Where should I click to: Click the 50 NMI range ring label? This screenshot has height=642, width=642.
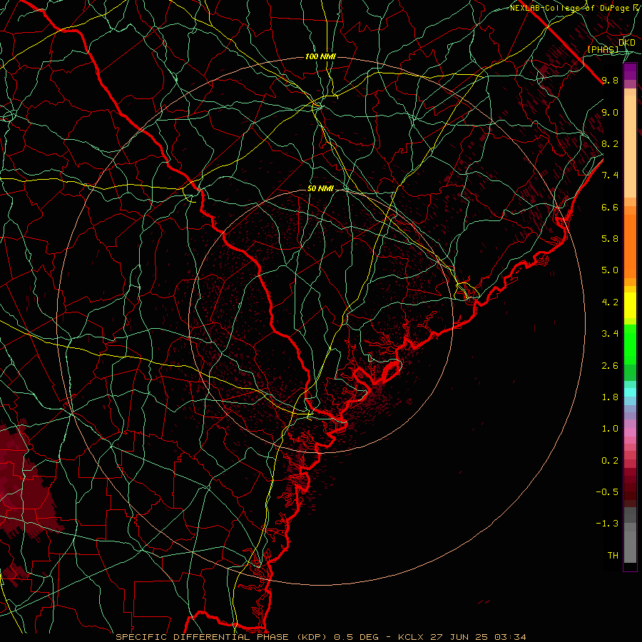pyautogui.click(x=320, y=189)
